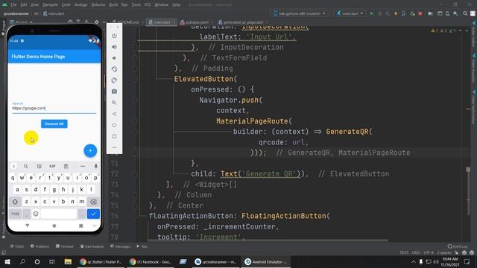Viewport: 477px width, 268px height.
Task: Switch to Facebook Chrome taskbar window
Action: coord(151,261)
